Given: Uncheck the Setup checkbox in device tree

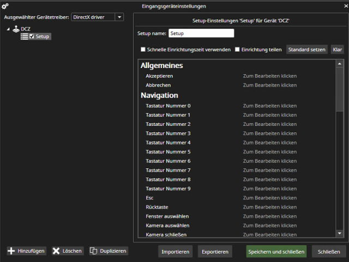Looking at the screenshot, I should pos(32,36).
